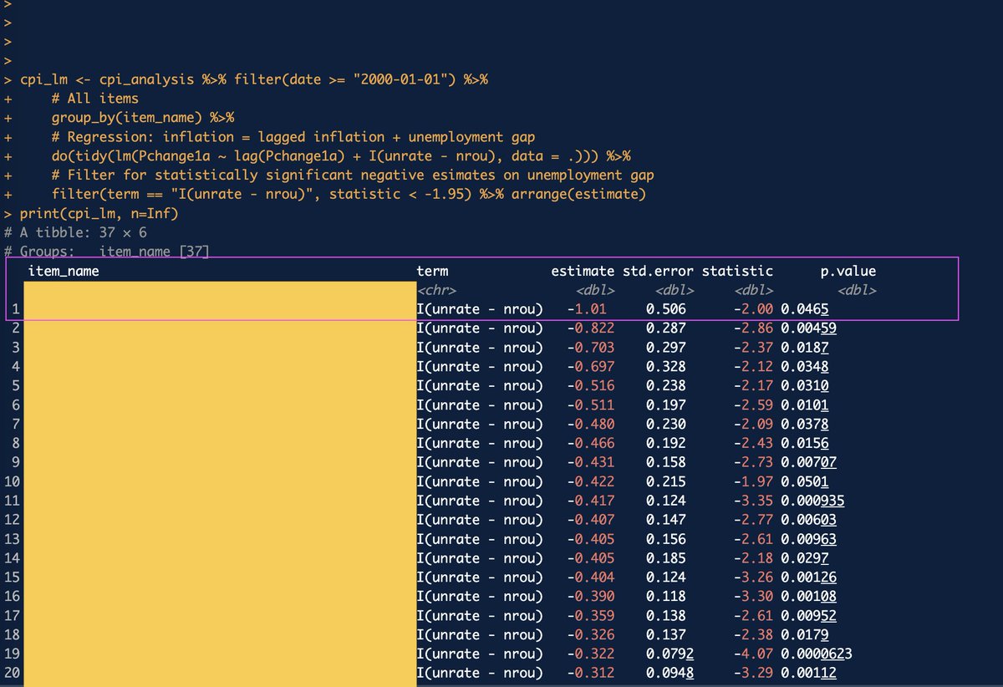Click the p.value 0.0465
Viewport: 1003px width, 687px height.
(805, 309)
